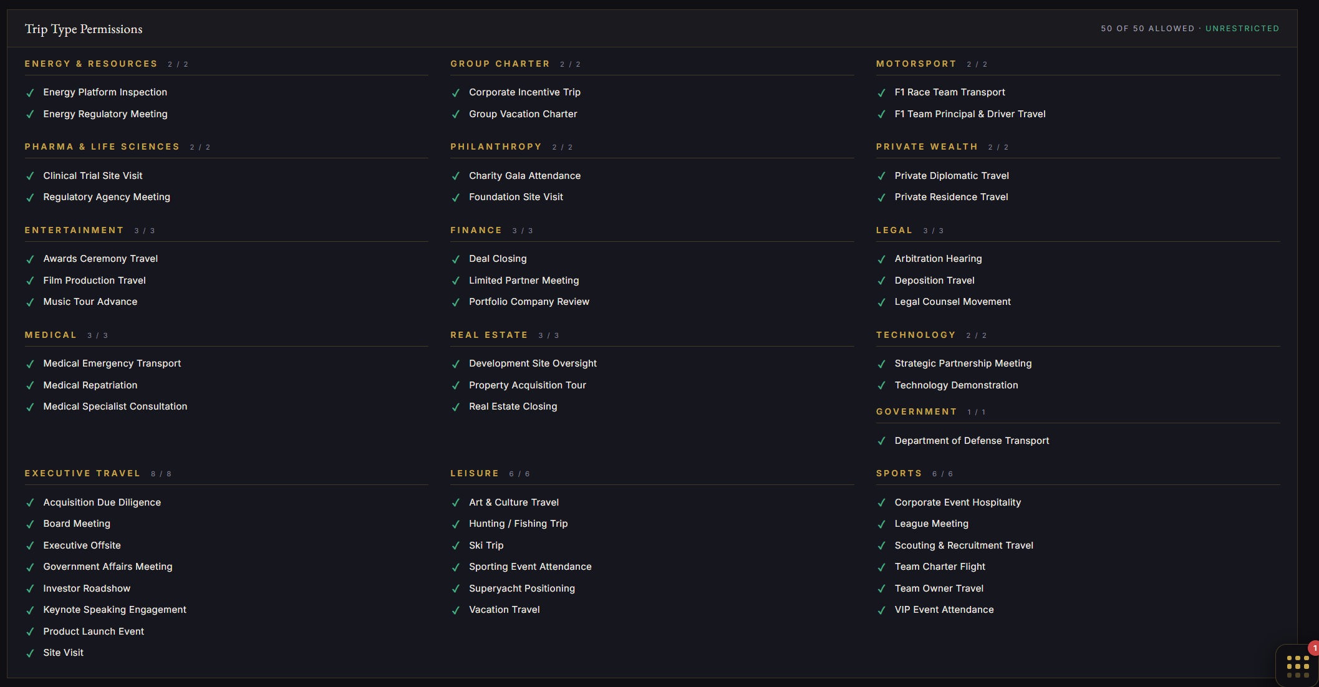The height and width of the screenshot is (687, 1319).
Task: Click the Pharma & Life Sciences heading
Action: (102, 147)
